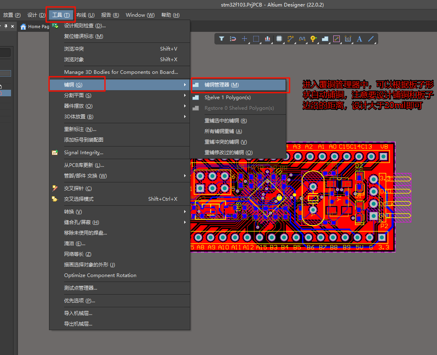Choose Shelve 1 Polygon(s)
Screen dimensions: 437x355
pos(239,98)
